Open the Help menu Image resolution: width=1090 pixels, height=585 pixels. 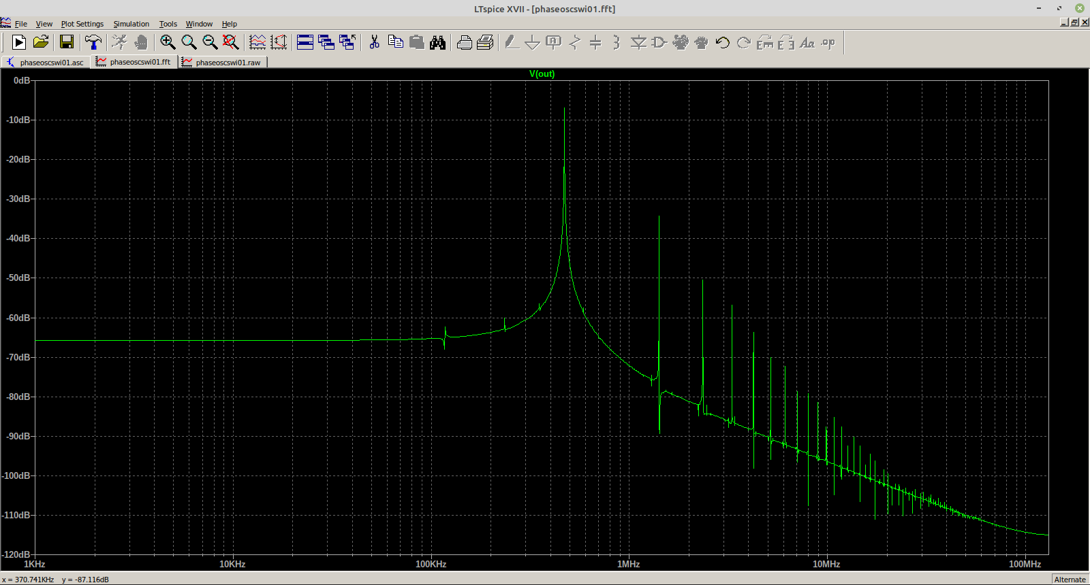tap(230, 24)
